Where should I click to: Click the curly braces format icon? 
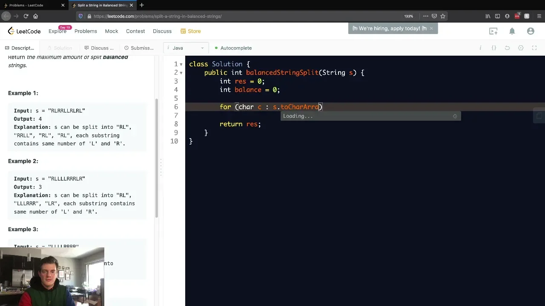pyautogui.click(x=494, y=48)
